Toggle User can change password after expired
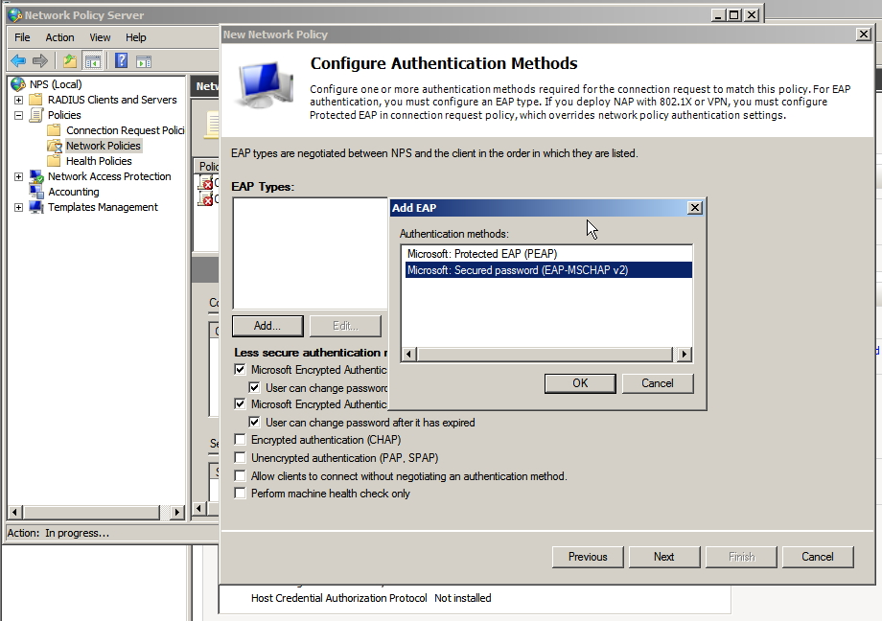This screenshot has width=882, height=621. click(254, 422)
